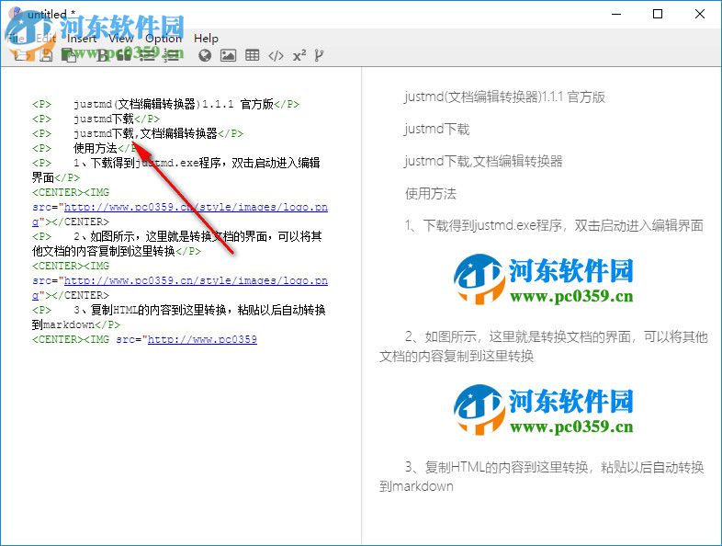Open the Insert menu
Screen dimensions: 722x546
82,39
